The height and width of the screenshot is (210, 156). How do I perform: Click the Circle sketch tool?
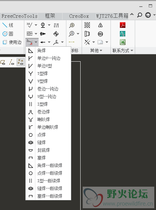(x=8, y=34)
